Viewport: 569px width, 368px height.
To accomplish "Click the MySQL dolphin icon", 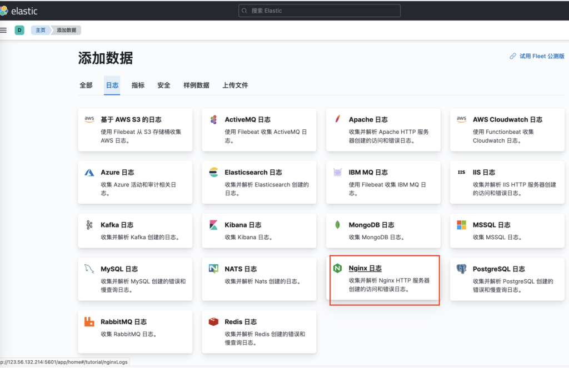I will [89, 269].
